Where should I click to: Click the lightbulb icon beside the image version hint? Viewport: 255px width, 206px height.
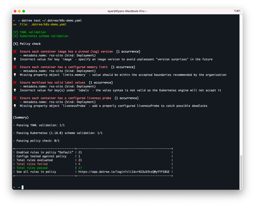coord(15,59)
